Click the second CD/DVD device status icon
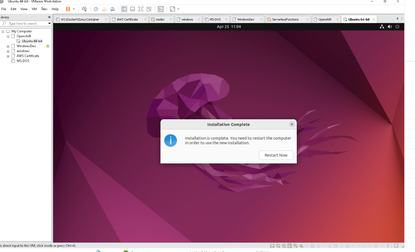This screenshot has width=415, height=252. pyautogui.click(x=284, y=246)
